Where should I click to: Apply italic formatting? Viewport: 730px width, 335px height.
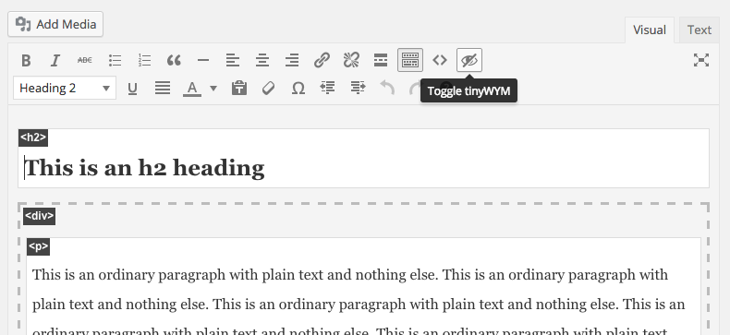(55, 61)
